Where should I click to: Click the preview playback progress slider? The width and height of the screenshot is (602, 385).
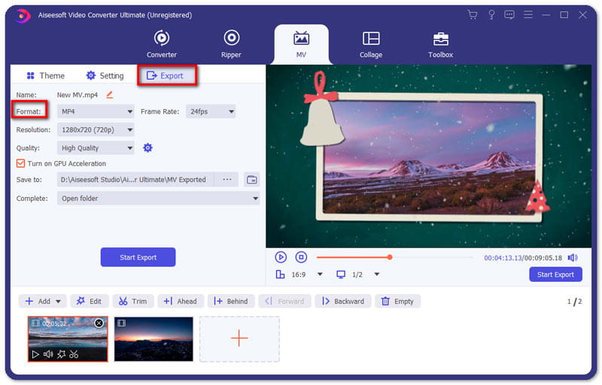click(x=394, y=257)
